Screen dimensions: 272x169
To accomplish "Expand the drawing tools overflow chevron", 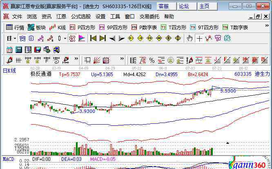I will coord(76,59).
